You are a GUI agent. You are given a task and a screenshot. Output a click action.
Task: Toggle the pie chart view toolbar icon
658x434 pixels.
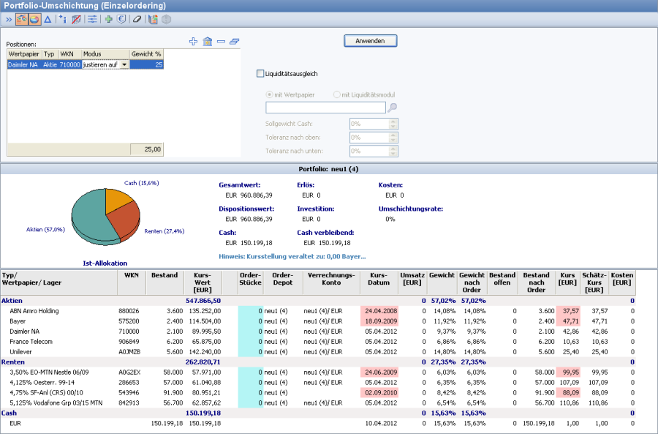(34, 19)
